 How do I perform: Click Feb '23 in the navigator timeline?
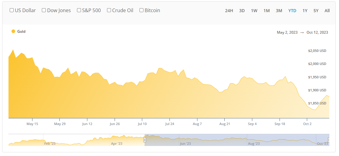pos(50,144)
